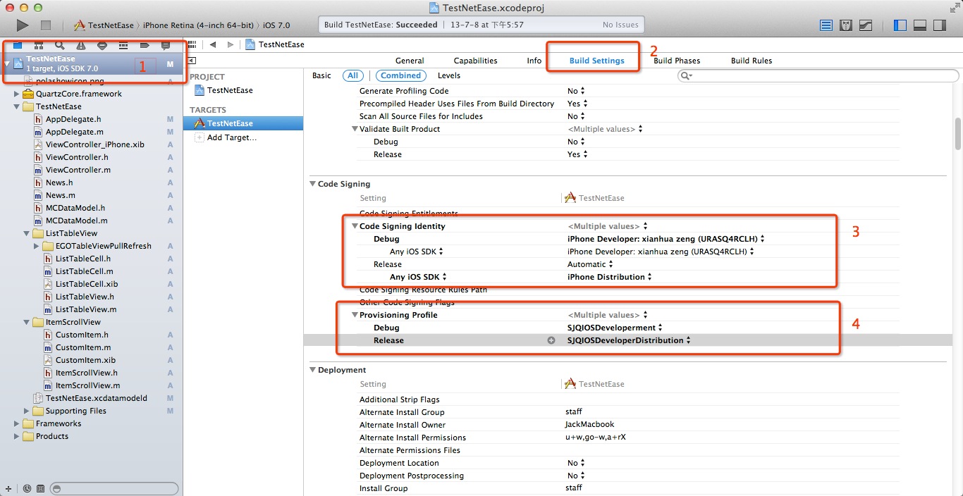963x496 pixels.
Task: Open Release provisioning profile SJQIOSDeveloperDistribution dropdown
Action: [x=630, y=340]
